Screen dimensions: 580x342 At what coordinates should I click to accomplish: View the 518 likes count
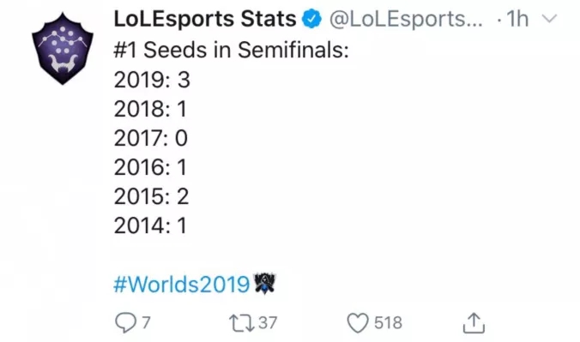click(x=388, y=323)
